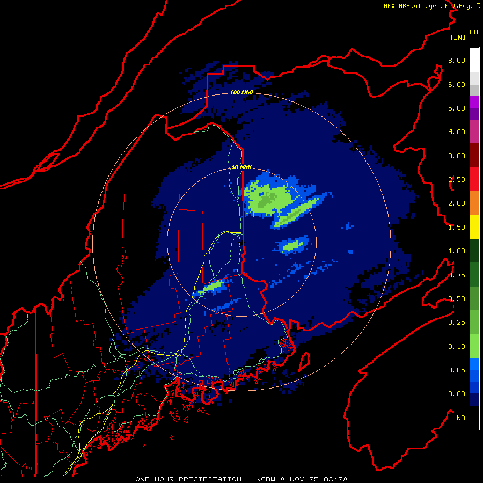The width and height of the screenshot is (483, 483).
Task: Select the 0.00 legend value
Action: (x=457, y=394)
